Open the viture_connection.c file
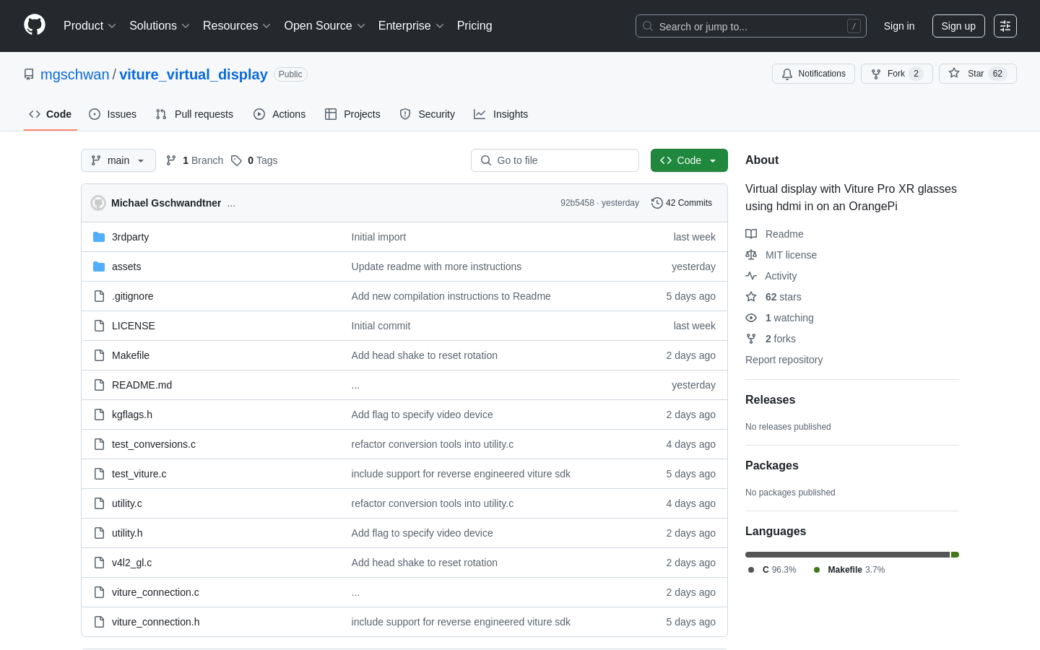This screenshot has width=1040, height=650. [155, 592]
